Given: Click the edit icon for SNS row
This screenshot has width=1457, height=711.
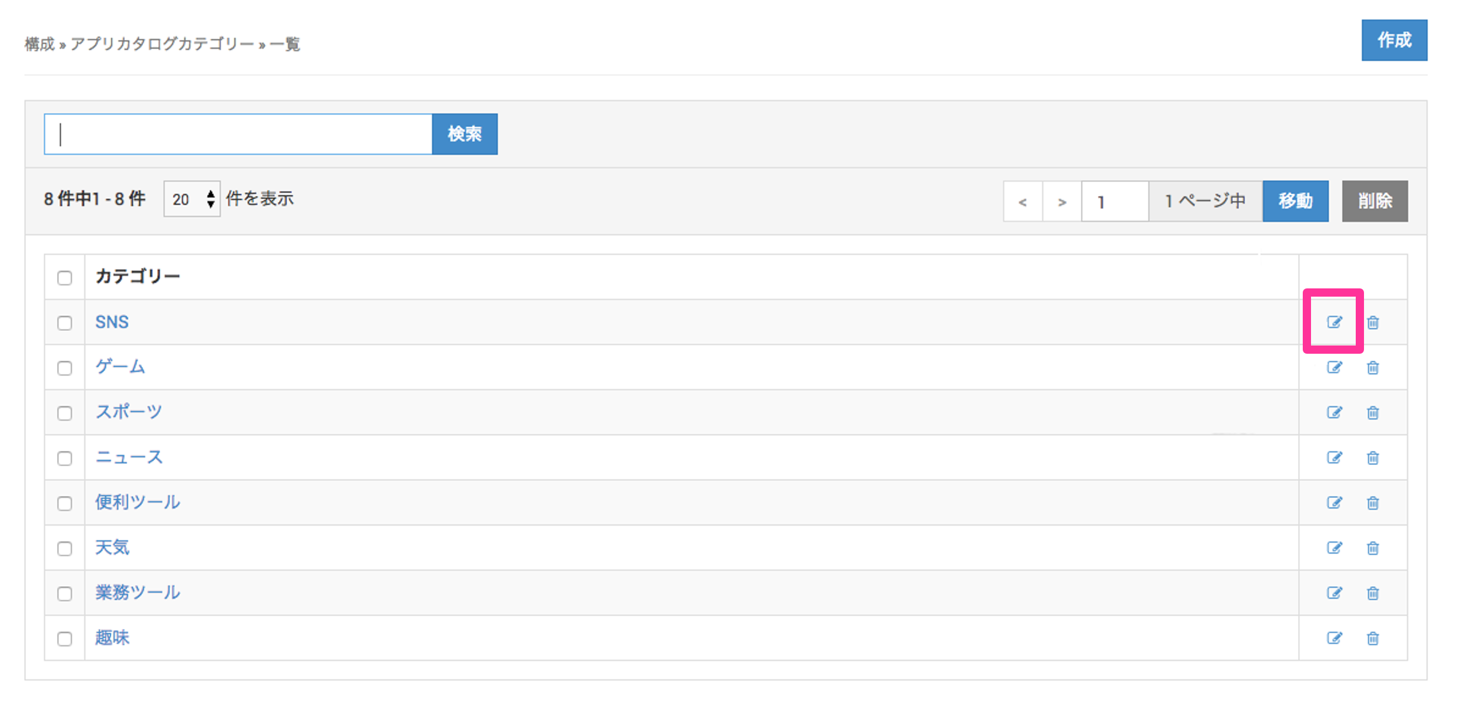Looking at the screenshot, I should (x=1334, y=322).
